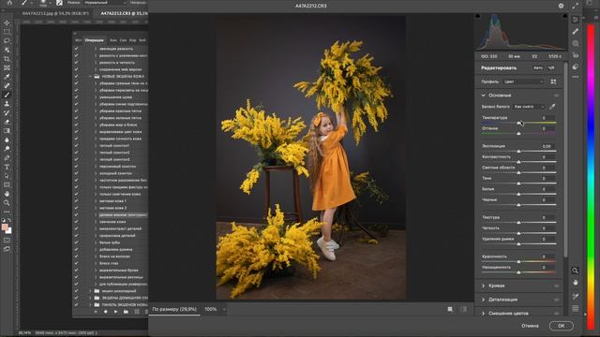
Task: Open the zoom percentage dropdown at 100%
Action: [x=224, y=309]
